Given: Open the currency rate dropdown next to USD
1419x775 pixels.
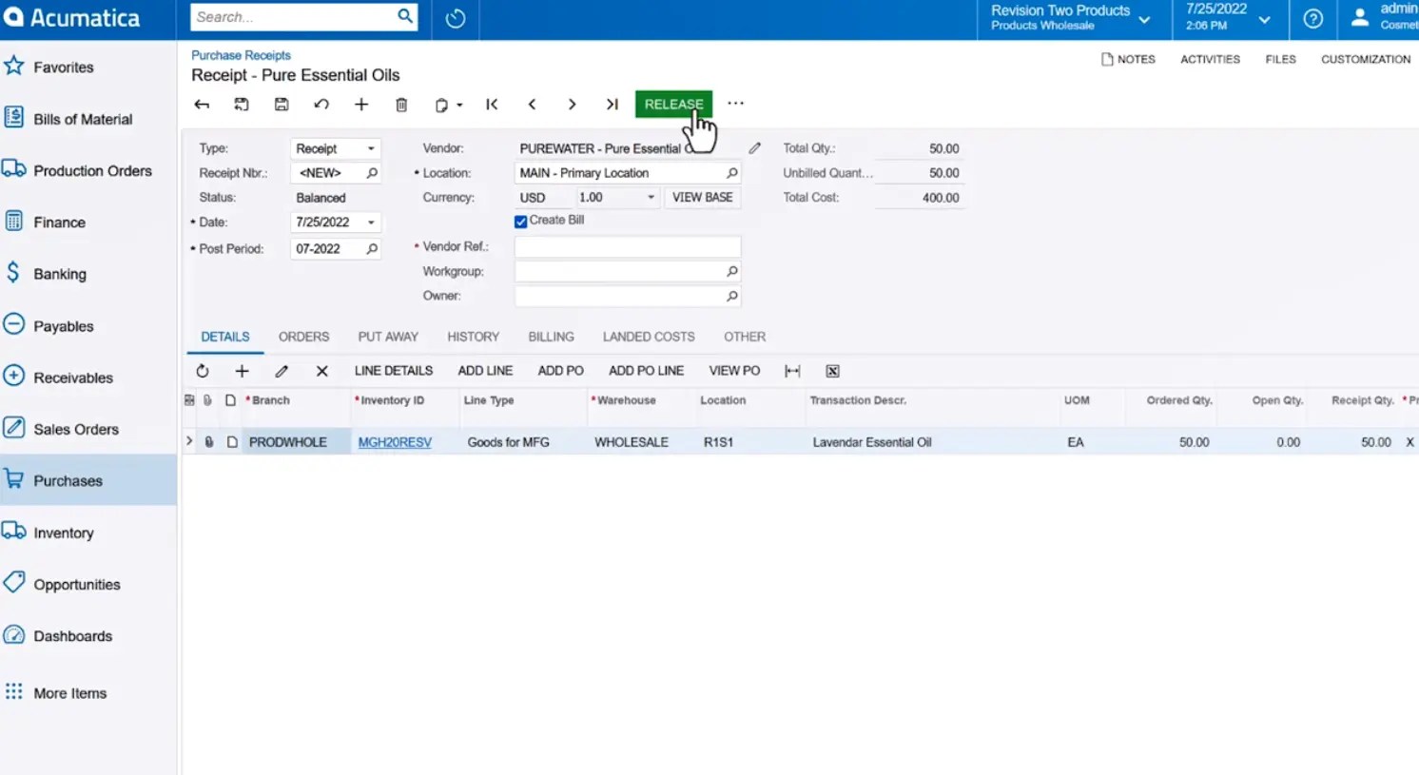Looking at the screenshot, I should coord(651,197).
